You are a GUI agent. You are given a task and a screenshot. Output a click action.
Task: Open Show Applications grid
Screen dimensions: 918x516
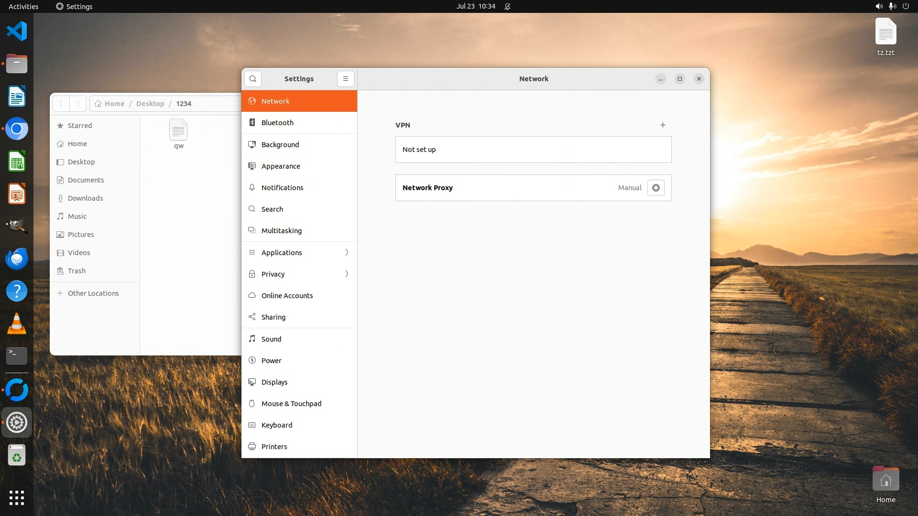pyautogui.click(x=17, y=498)
